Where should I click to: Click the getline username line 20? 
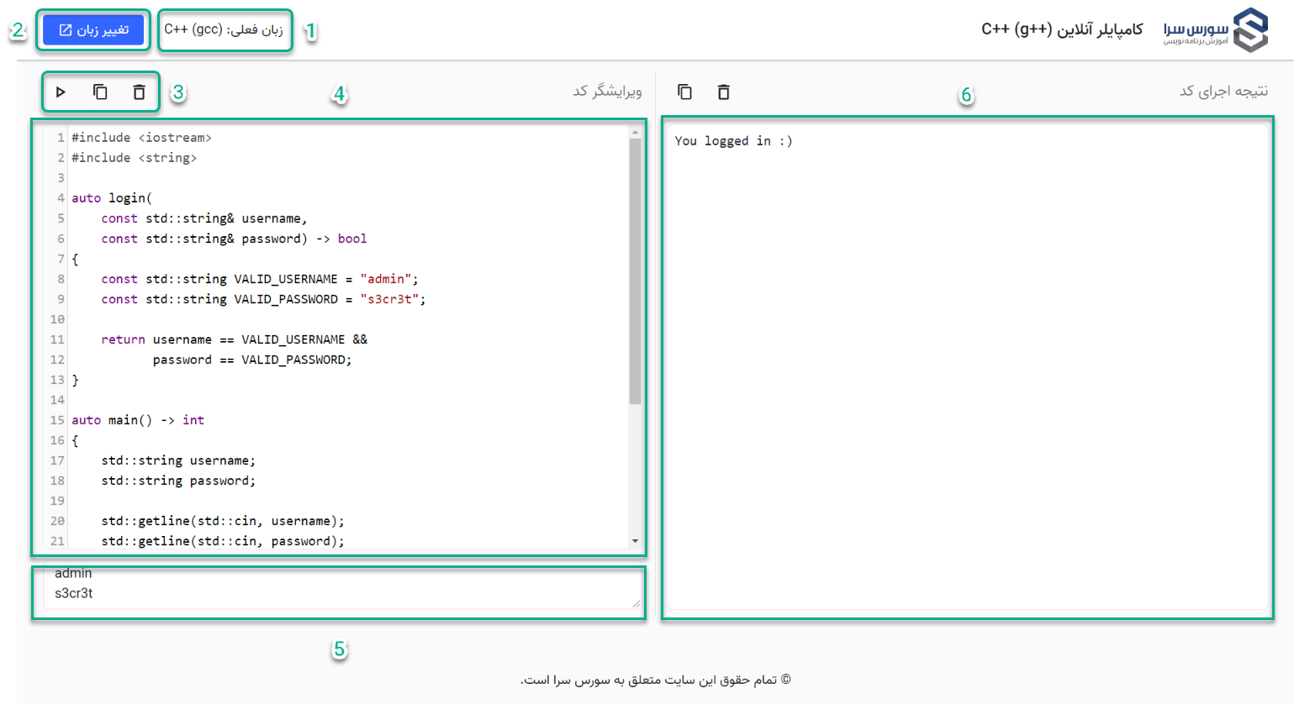(x=223, y=521)
